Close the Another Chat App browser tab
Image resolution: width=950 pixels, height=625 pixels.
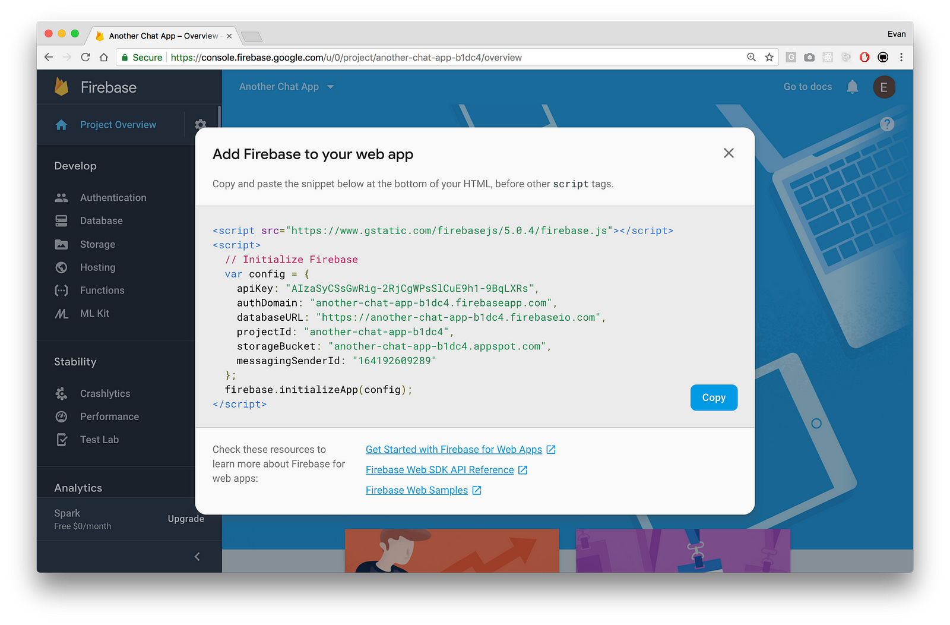229,36
